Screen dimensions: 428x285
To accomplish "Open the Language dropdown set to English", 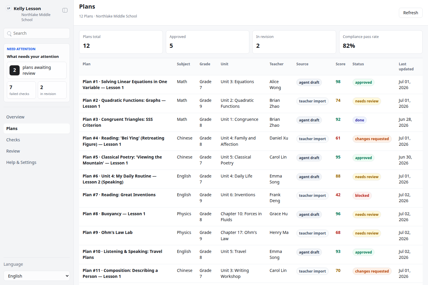I will (x=37, y=276).
